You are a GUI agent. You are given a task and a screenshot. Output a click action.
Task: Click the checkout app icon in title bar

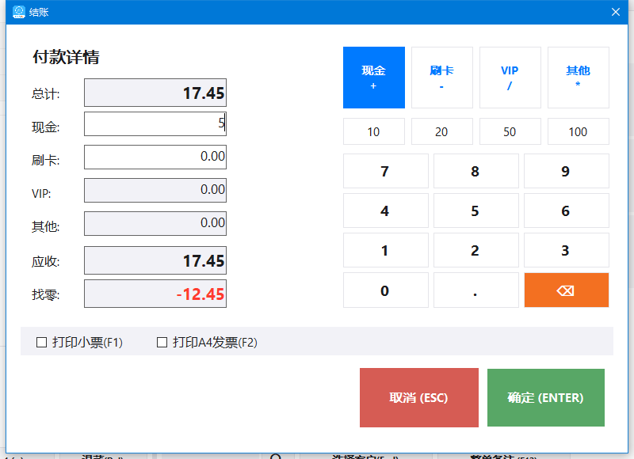pyautogui.click(x=18, y=12)
